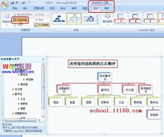Select the 校长兼书记 chart box
This screenshot has width=164, height=137.
tap(105, 77)
